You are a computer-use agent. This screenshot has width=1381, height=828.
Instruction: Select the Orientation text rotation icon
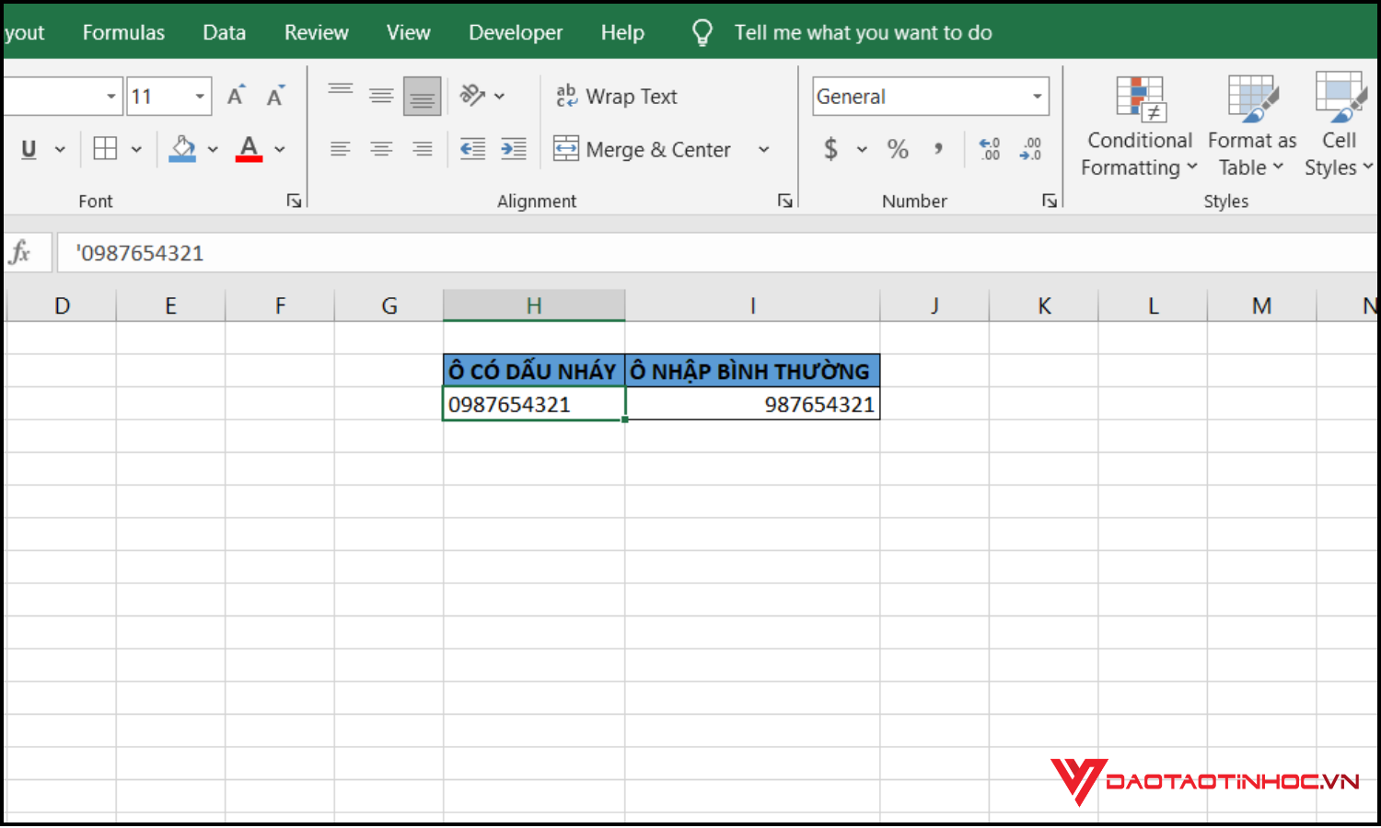point(473,96)
